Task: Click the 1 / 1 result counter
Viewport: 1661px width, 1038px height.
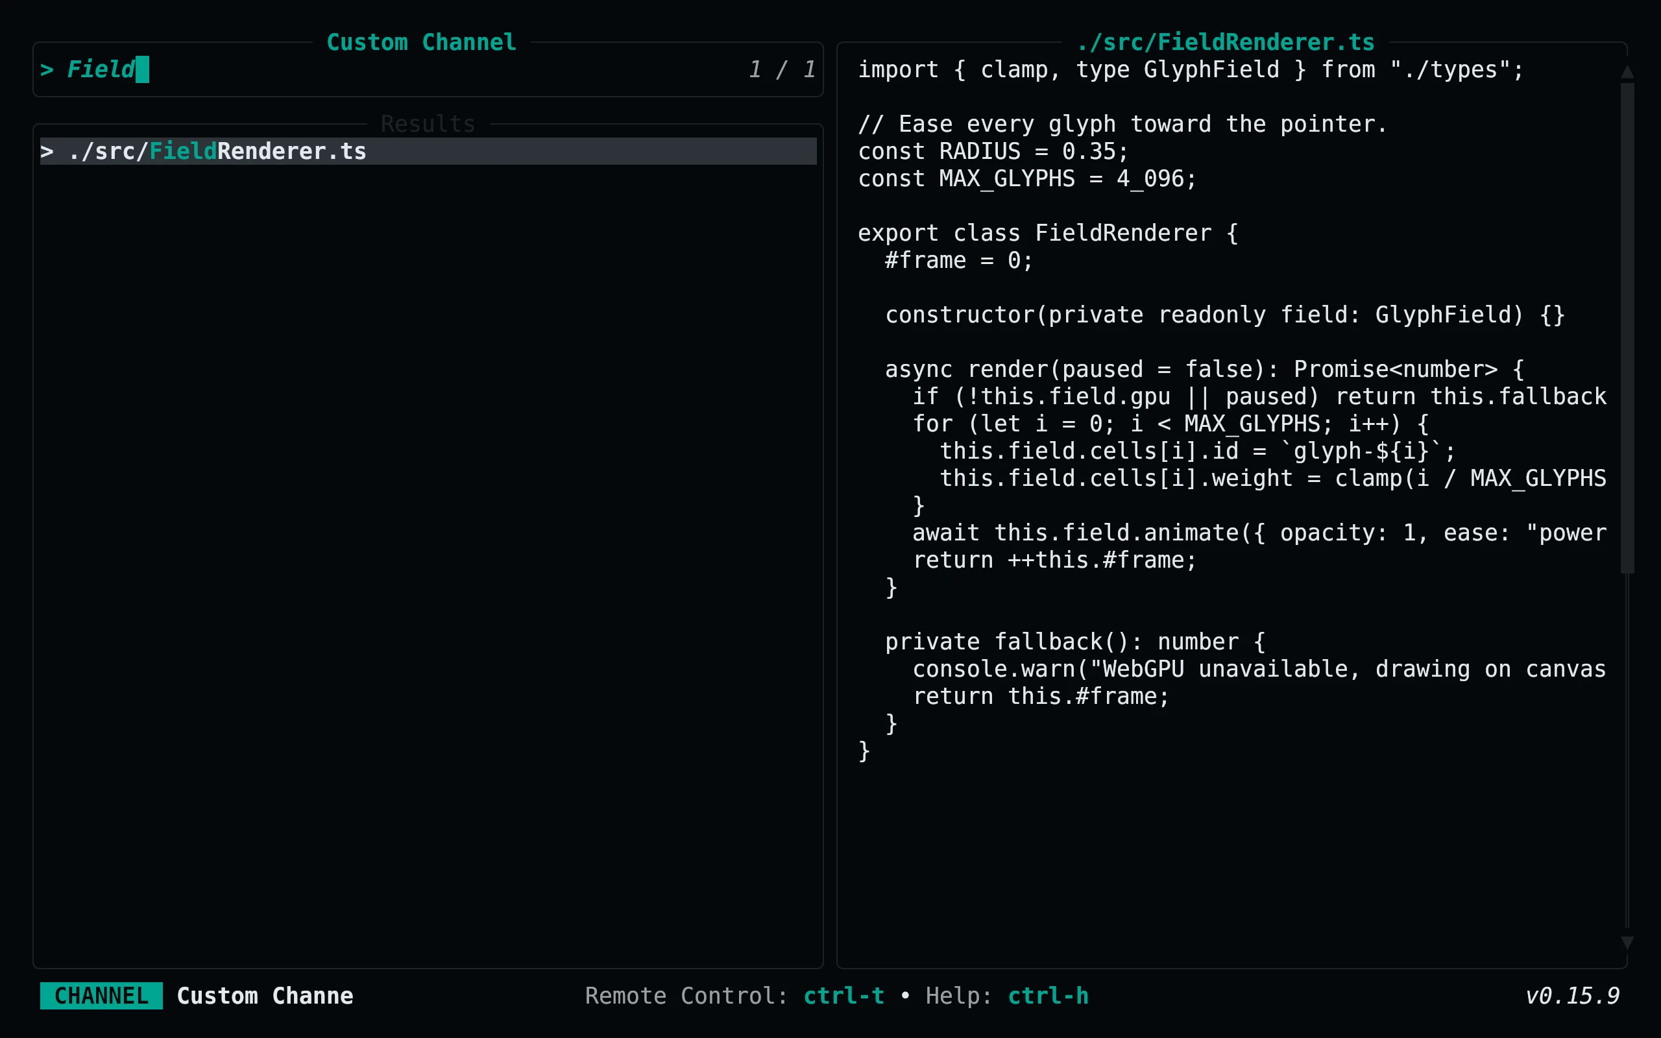Action: pyautogui.click(x=782, y=69)
